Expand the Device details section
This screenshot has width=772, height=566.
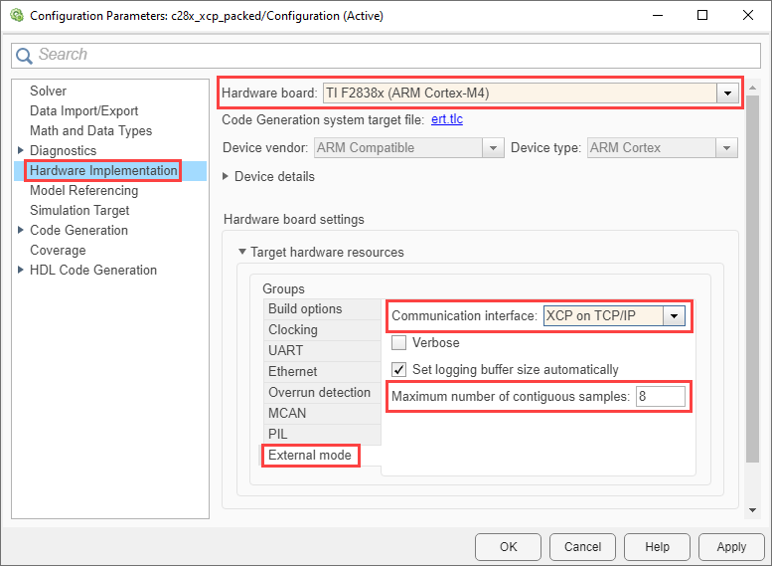227,176
